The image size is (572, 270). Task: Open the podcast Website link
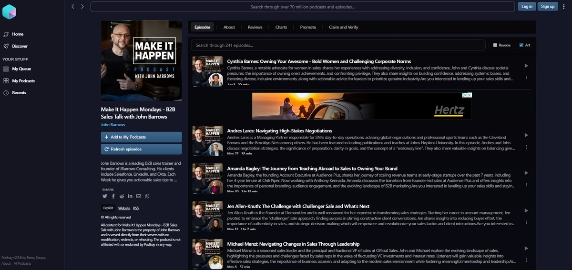(x=124, y=208)
